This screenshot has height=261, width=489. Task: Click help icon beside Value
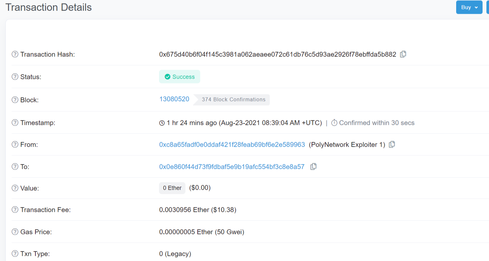point(15,188)
